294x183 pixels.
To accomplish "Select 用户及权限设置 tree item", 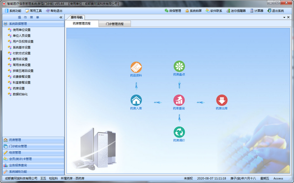I will [23, 42].
